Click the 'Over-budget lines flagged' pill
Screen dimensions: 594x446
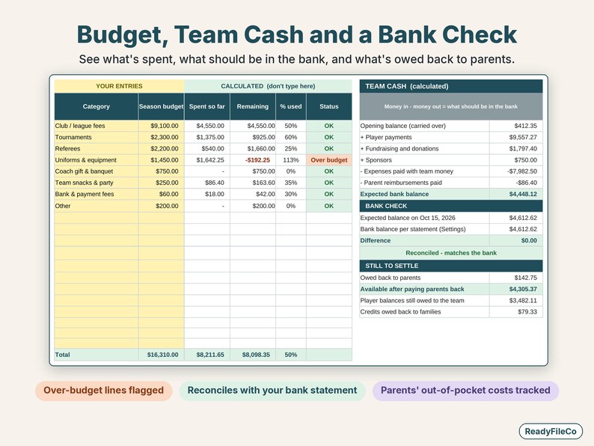point(104,391)
